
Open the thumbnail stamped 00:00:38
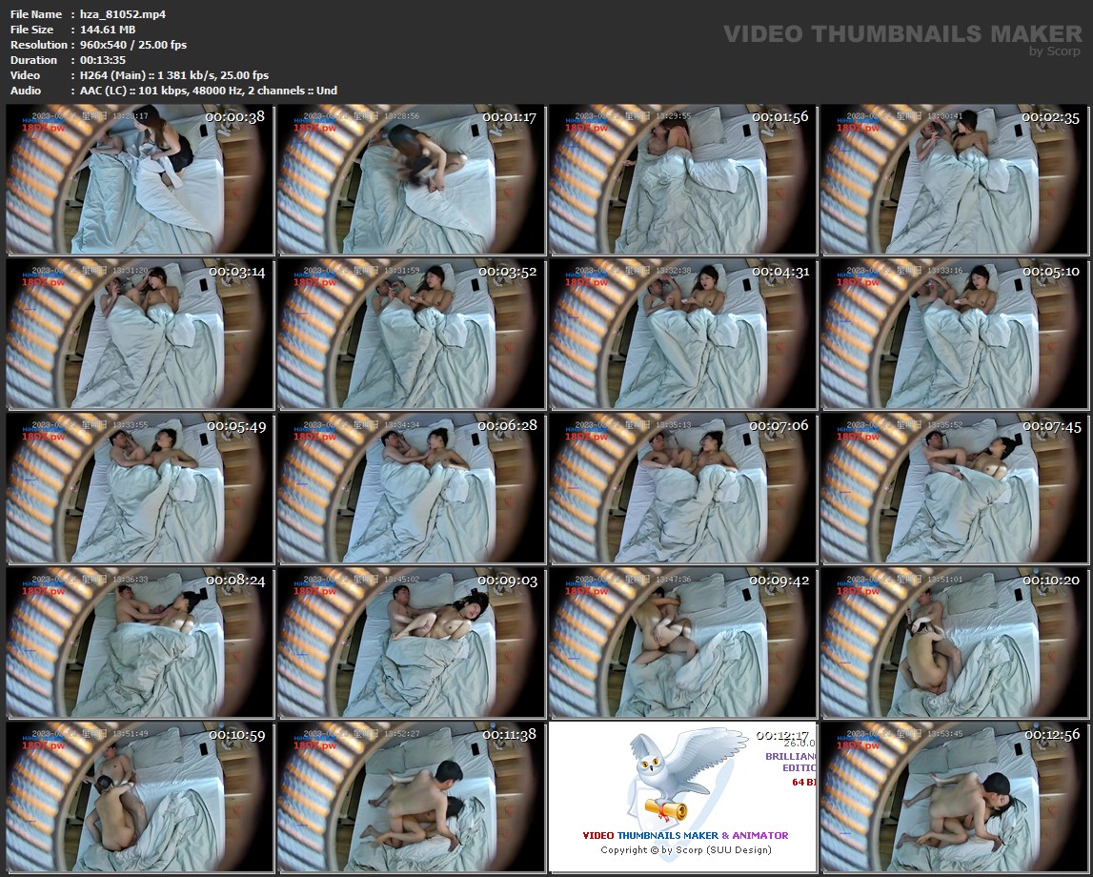pyautogui.click(x=140, y=179)
